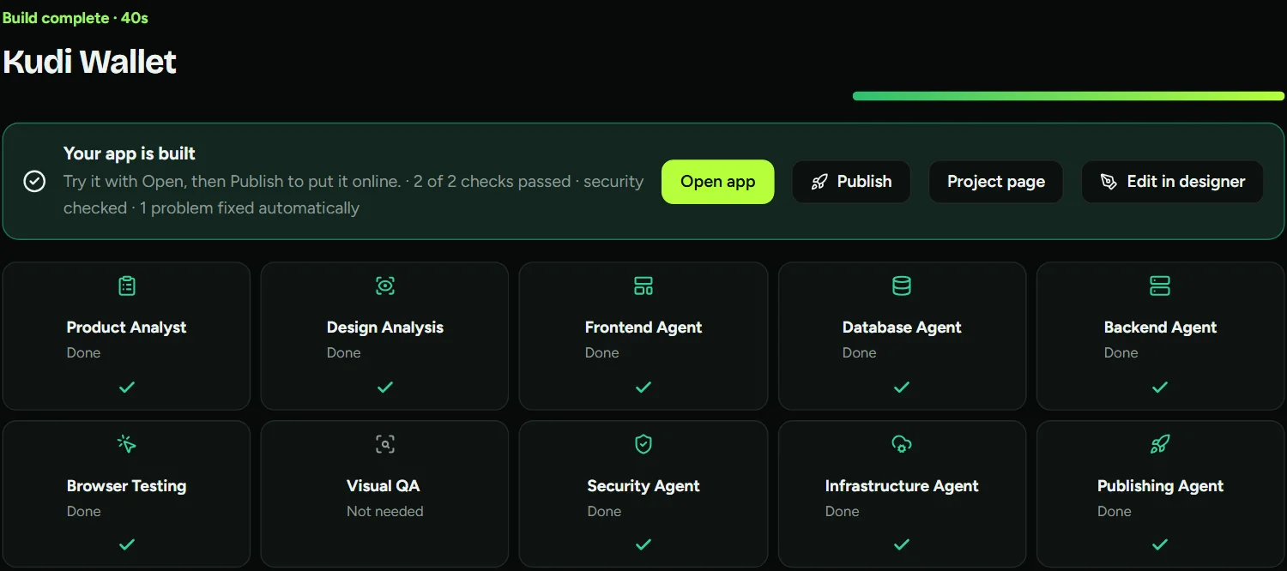
Task: Click the Security Agent label
Action: tap(643, 486)
